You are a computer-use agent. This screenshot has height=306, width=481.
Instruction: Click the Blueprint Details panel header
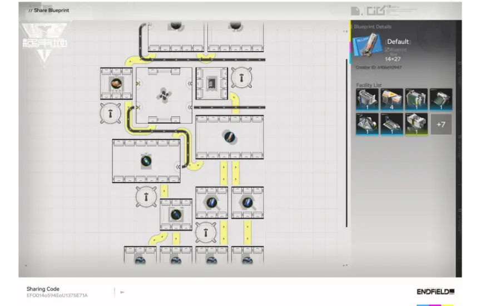tap(373, 27)
